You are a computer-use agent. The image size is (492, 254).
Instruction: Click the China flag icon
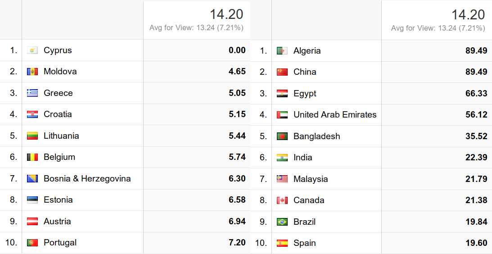(x=282, y=72)
